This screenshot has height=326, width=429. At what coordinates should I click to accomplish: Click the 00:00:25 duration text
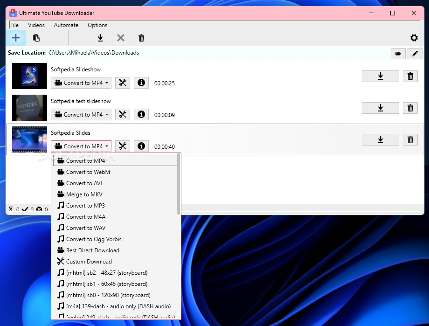[x=165, y=83]
